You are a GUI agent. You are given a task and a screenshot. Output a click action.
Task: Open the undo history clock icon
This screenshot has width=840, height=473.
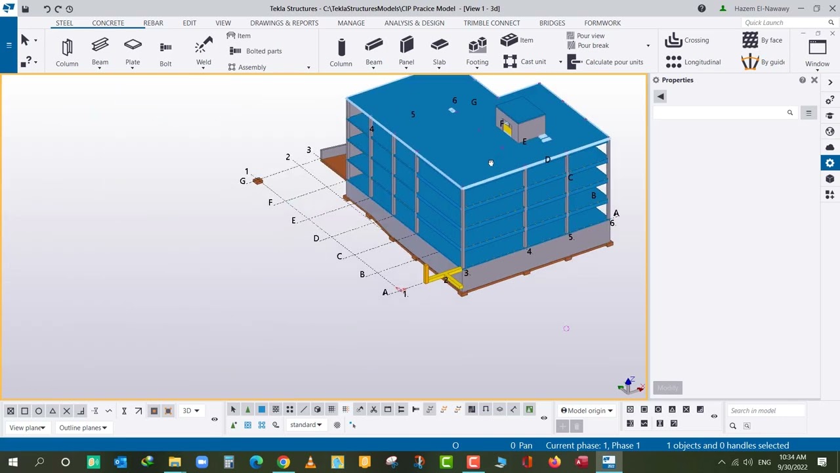pyautogui.click(x=70, y=9)
